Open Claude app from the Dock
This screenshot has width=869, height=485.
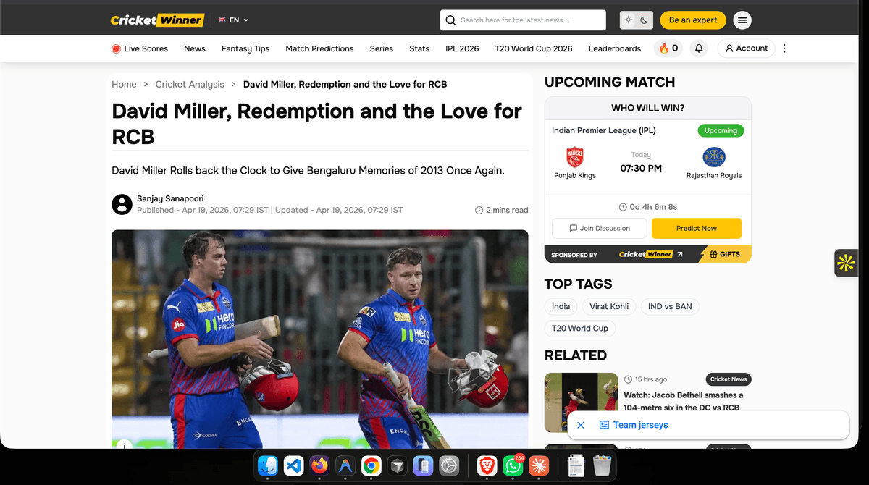tap(539, 465)
